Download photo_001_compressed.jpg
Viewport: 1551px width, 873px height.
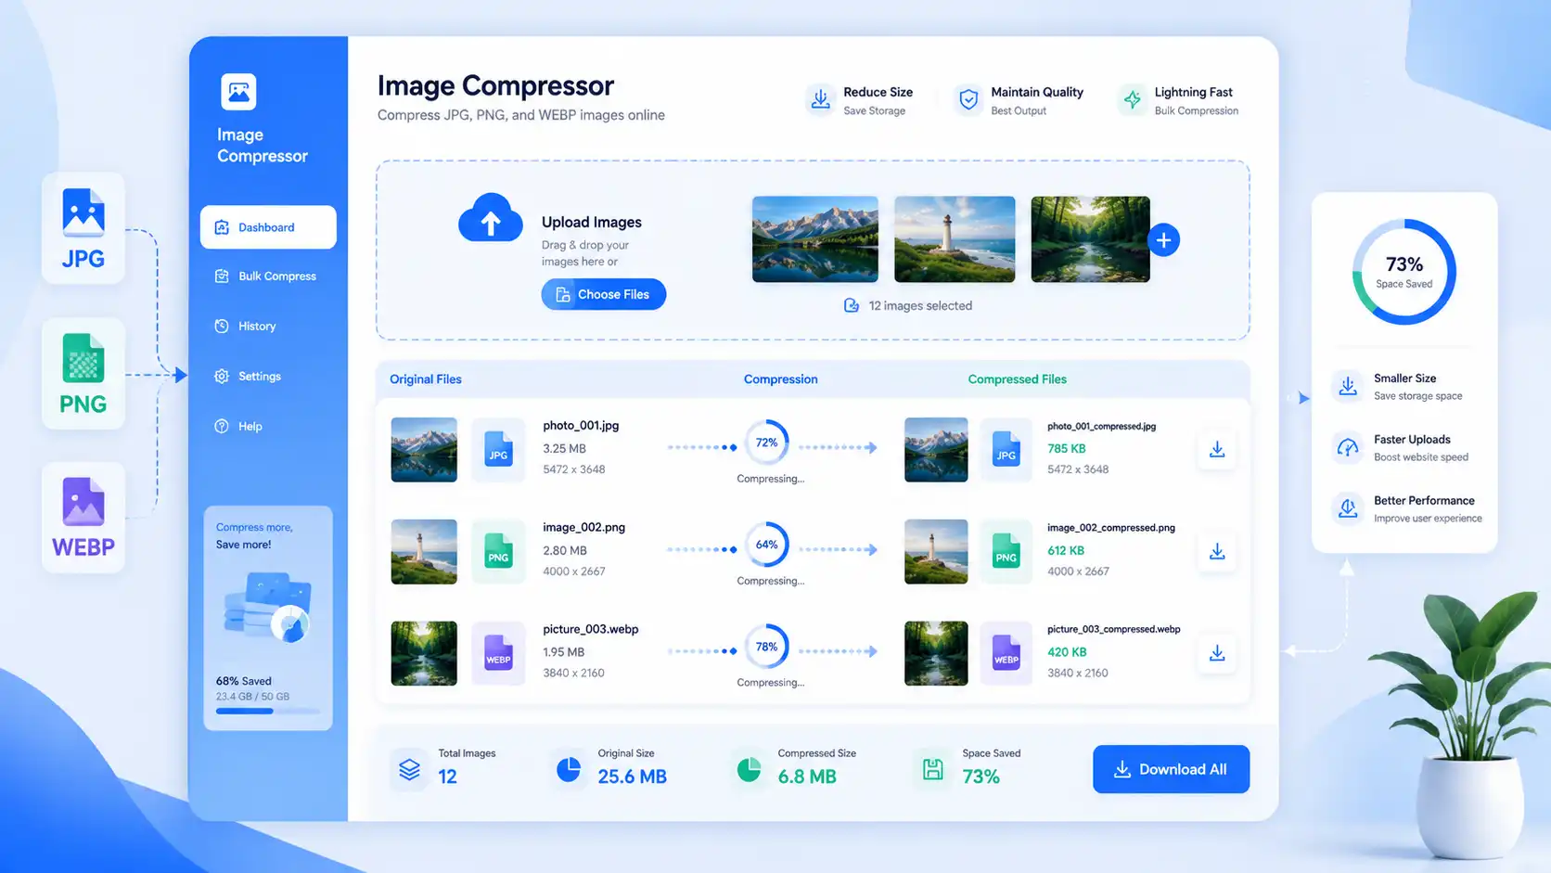click(1217, 449)
